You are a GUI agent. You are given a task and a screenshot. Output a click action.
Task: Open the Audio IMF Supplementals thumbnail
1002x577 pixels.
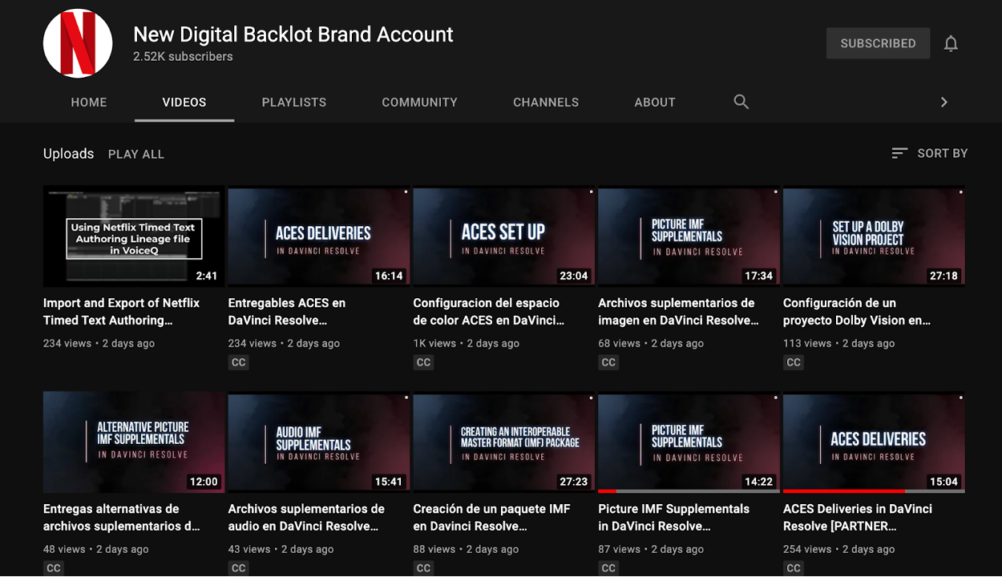click(319, 442)
